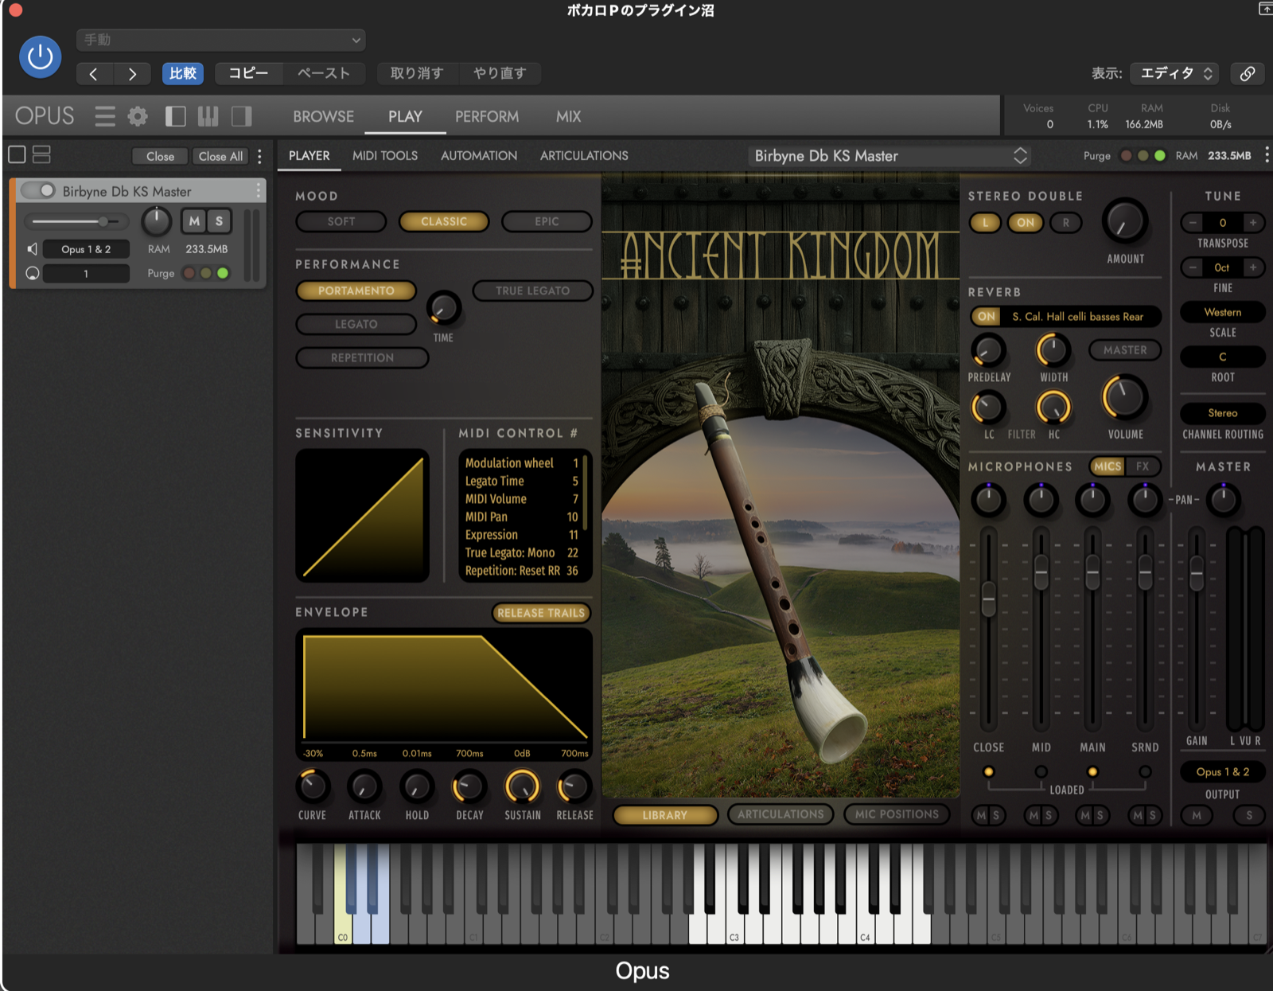Image resolution: width=1273 pixels, height=991 pixels.
Task: Open Stereo channel routing dropdown
Action: click(x=1223, y=413)
